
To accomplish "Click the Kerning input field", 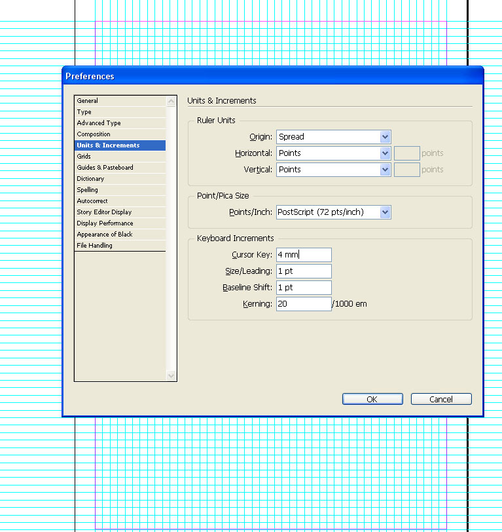I will [x=304, y=304].
